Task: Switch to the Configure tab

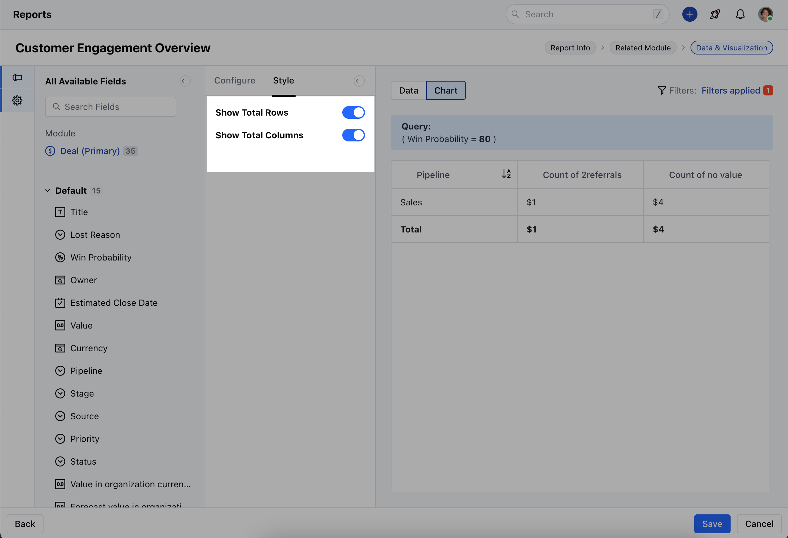Action: tap(235, 81)
